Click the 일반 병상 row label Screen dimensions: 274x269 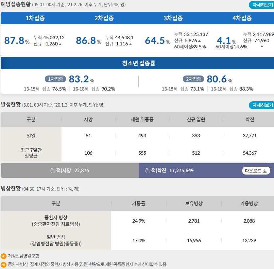(56, 240)
